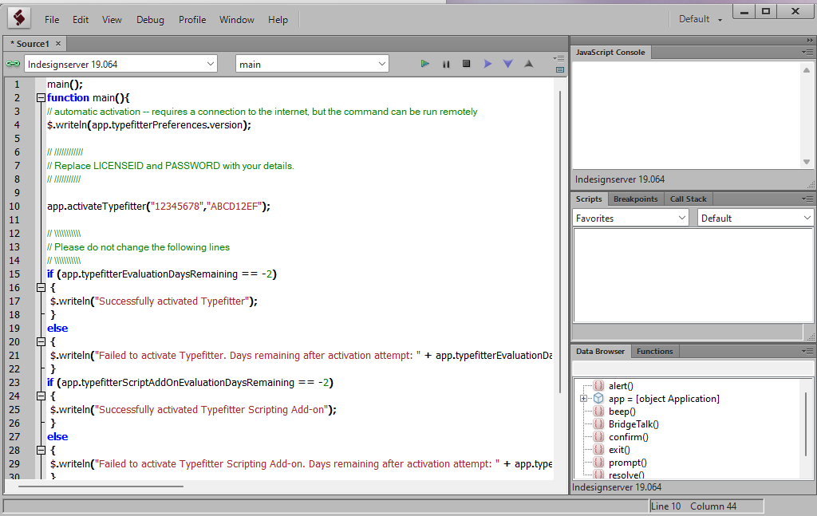Click the "Successfully activated Typefitter" string on line 17
817x516 pixels.
(x=172, y=301)
